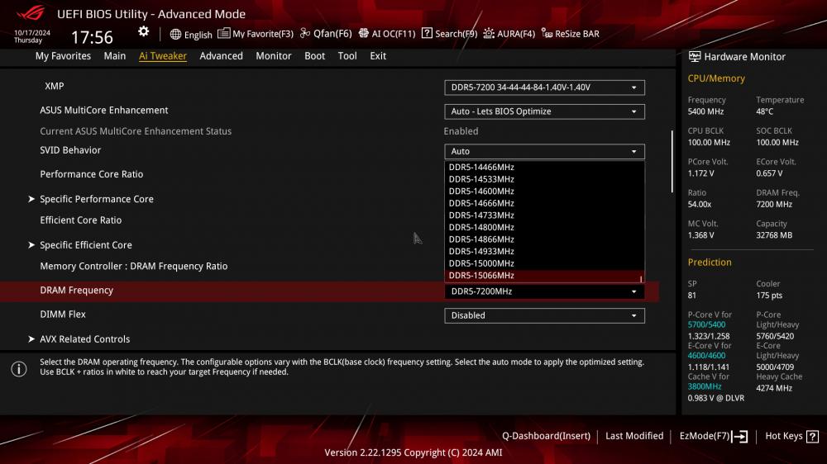Click the dropdown list scrollbar thumb
Image resolution: width=827 pixels, height=464 pixels.
click(641, 279)
